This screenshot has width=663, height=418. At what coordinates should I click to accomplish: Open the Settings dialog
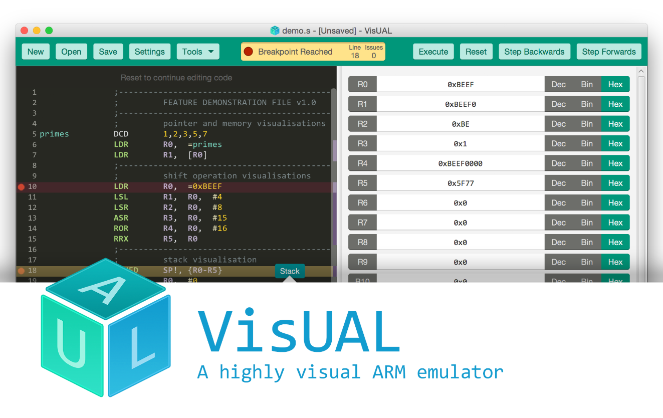point(150,52)
